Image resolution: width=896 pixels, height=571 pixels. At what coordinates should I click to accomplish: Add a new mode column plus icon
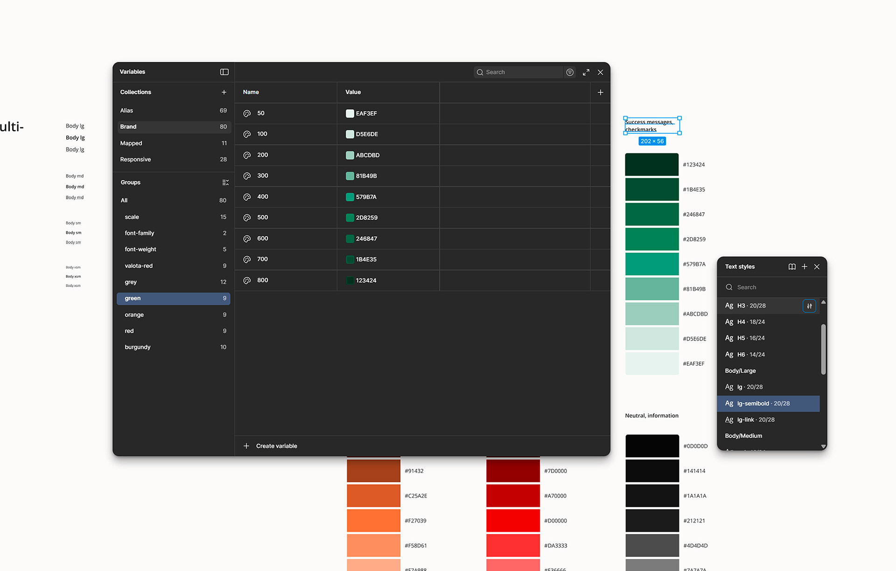click(601, 92)
